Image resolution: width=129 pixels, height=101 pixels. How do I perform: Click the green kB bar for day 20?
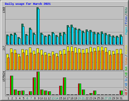(80, 89)
